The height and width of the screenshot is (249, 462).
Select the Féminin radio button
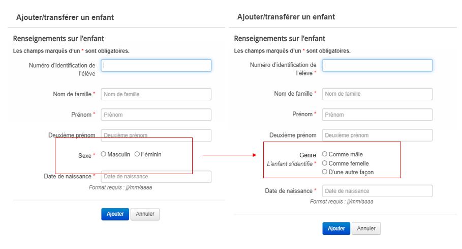pyautogui.click(x=137, y=154)
